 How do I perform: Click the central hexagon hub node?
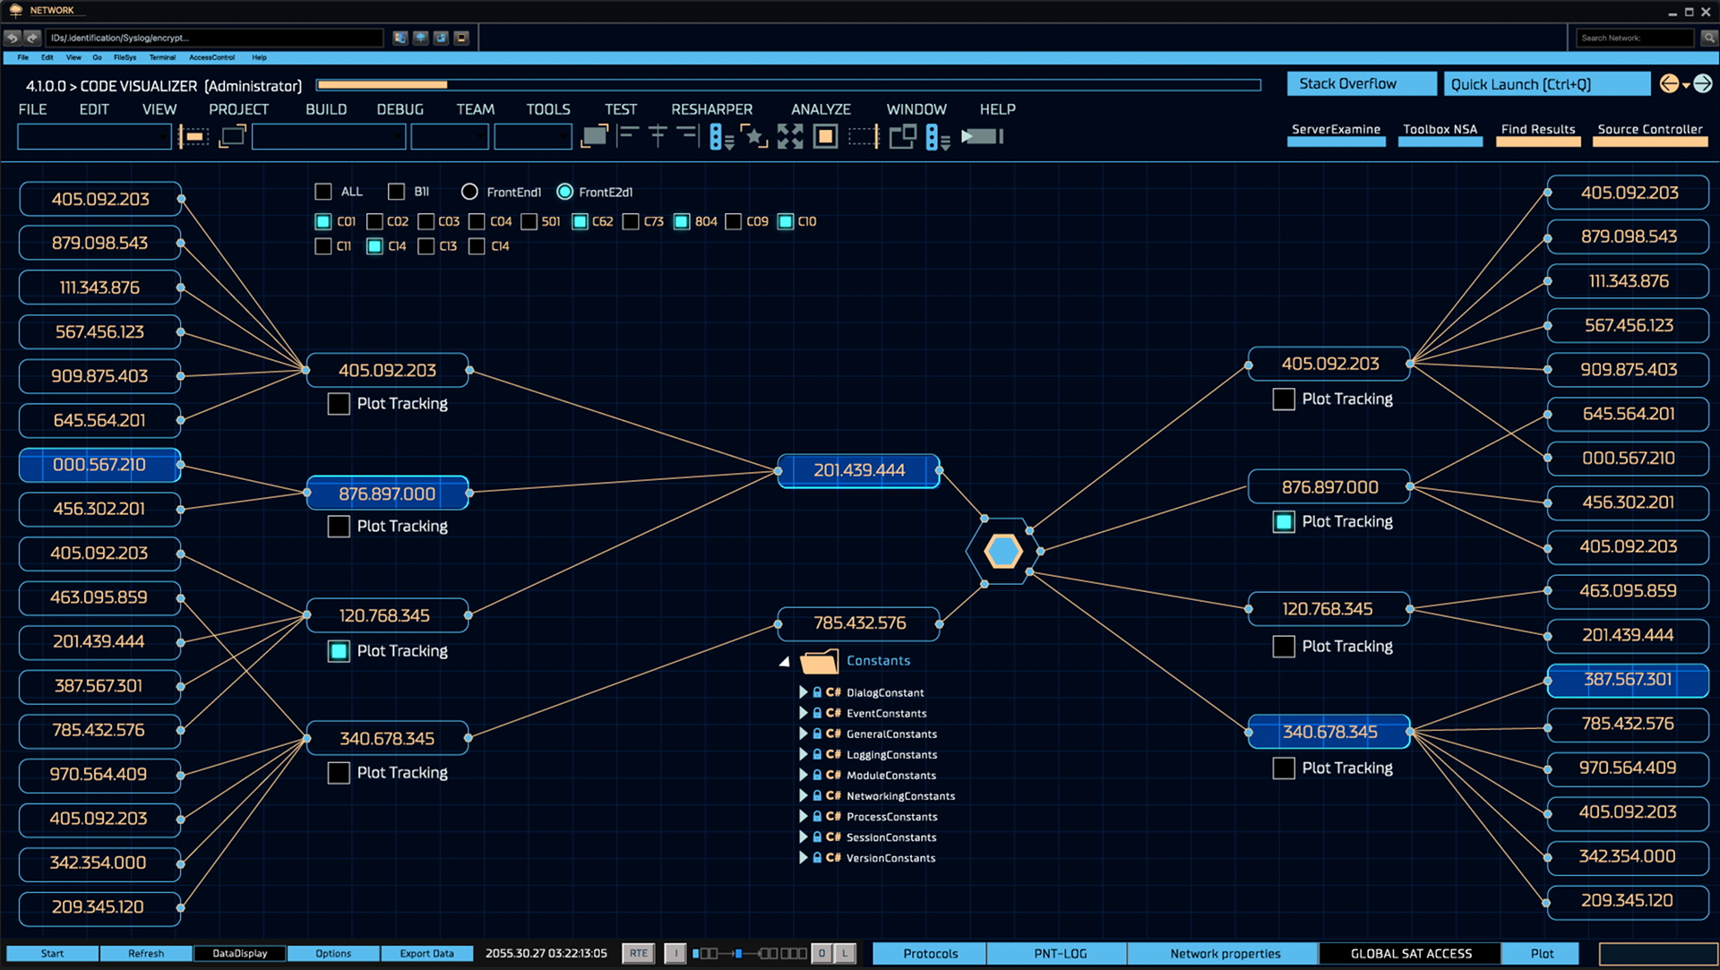1002,552
